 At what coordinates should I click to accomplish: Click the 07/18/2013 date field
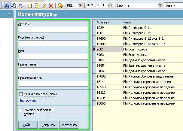point(97,5)
